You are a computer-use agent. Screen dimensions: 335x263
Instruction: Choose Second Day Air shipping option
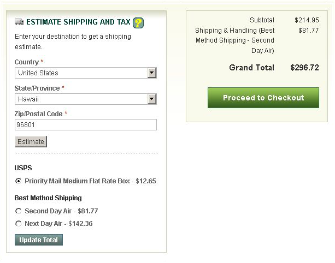(x=19, y=211)
